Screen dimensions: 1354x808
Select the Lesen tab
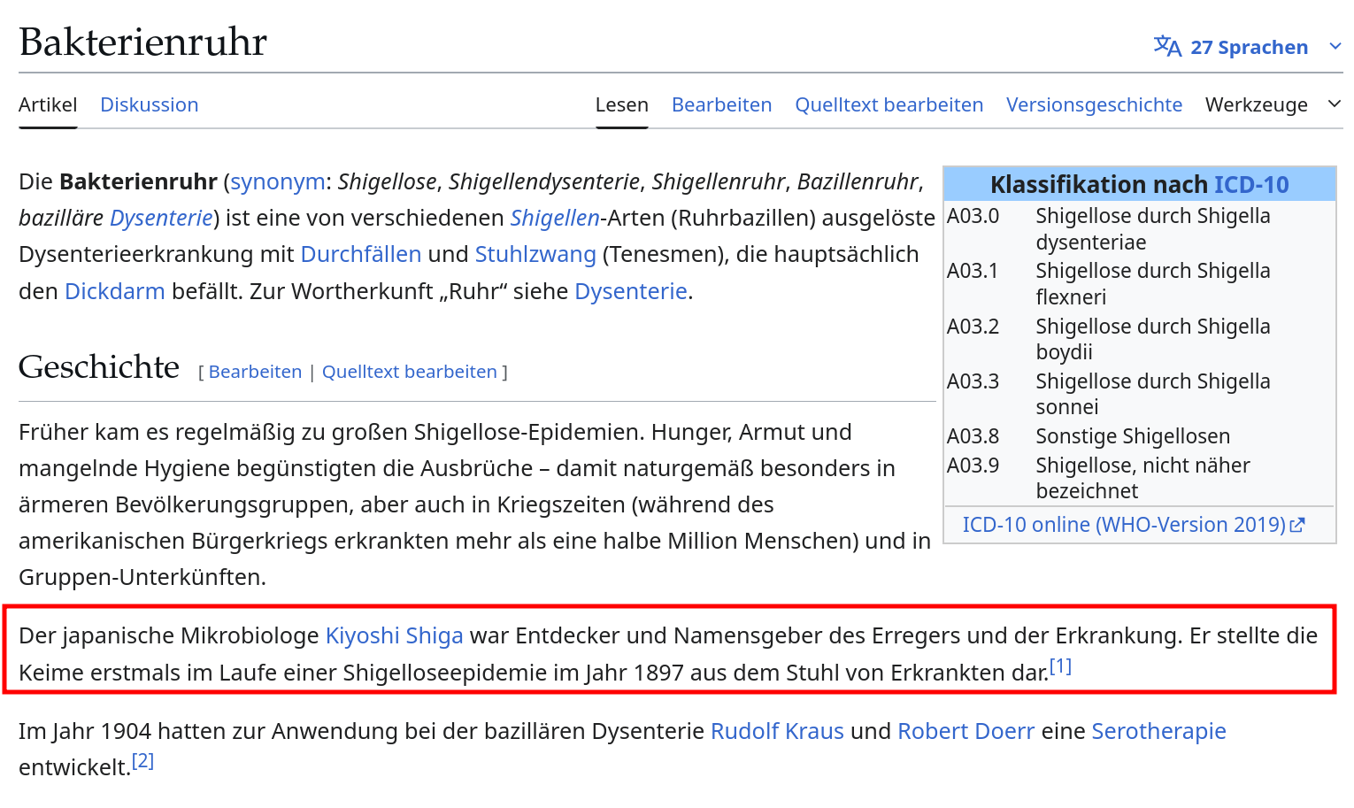(x=622, y=104)
